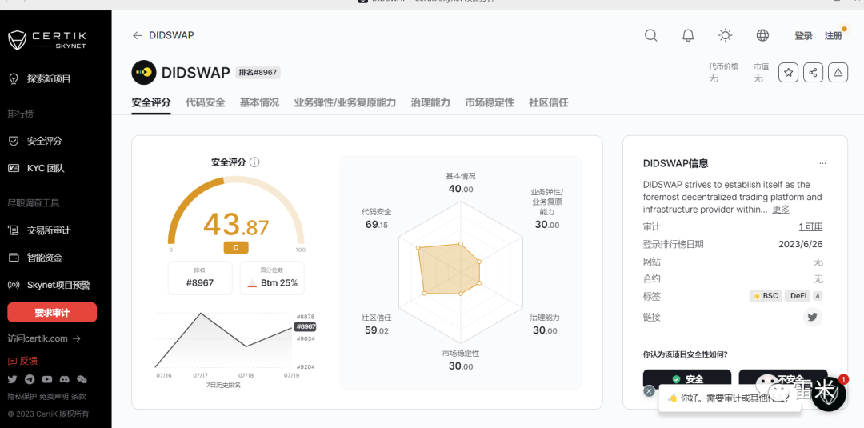Open the search icon in header
This screenshot has height=428, width=864.
tap(650, 35)
